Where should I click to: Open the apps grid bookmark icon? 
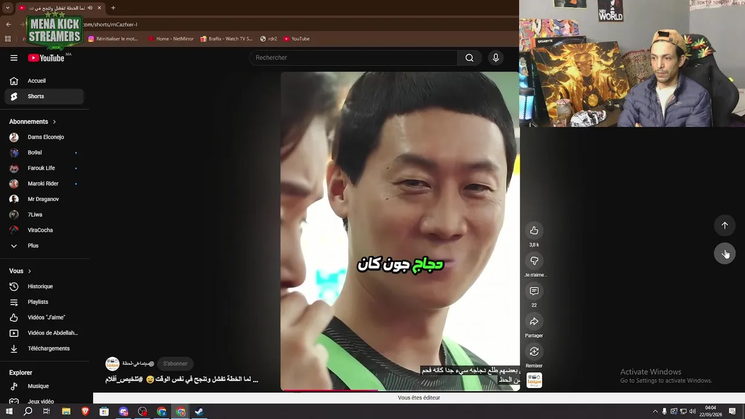(8, 39)
